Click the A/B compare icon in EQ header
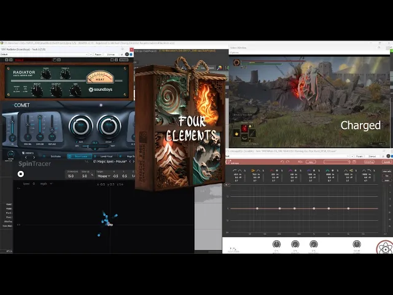Image resolution: width=393 pixels, height=295 pixels. coord(300,162)
